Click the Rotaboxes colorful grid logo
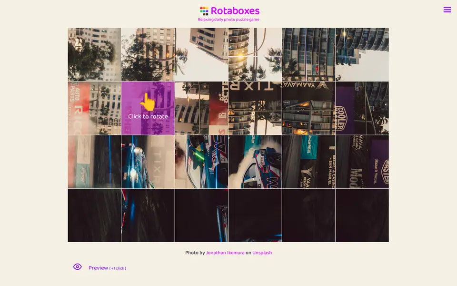This screenshot has height=286, width=457. (x=204, y=11)
